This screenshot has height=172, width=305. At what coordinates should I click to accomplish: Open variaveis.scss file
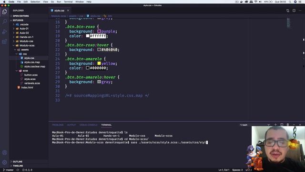[x=32, y=83]
